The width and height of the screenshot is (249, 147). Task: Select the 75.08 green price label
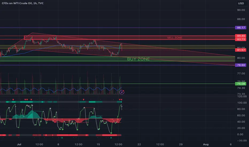click(x=241, y=84)
